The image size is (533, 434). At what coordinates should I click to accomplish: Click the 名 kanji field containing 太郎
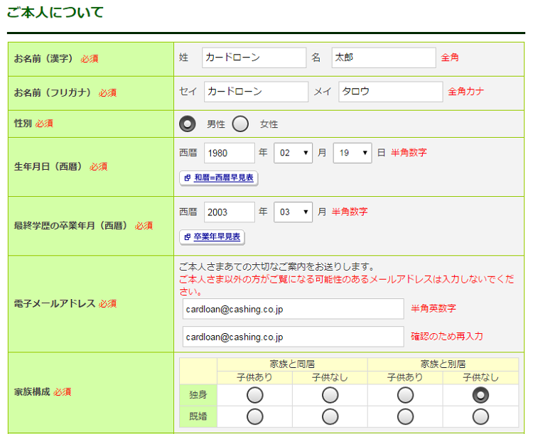coord(383,58)
